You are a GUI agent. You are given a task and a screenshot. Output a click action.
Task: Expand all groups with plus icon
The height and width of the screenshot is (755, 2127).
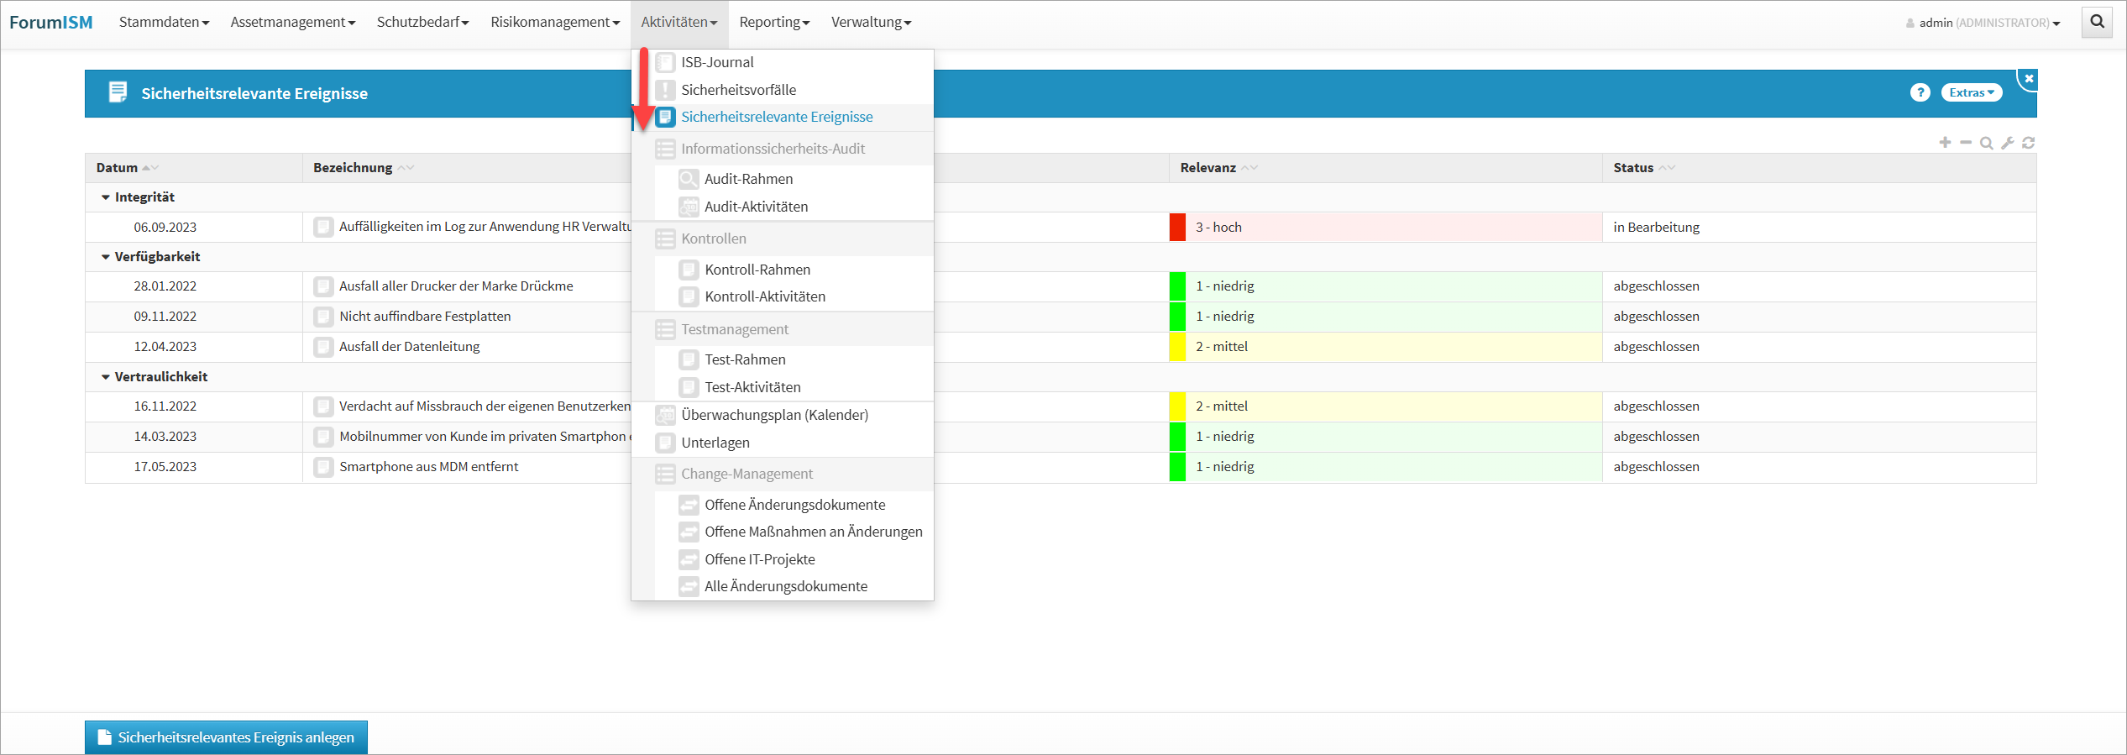tap(1945, 143)
